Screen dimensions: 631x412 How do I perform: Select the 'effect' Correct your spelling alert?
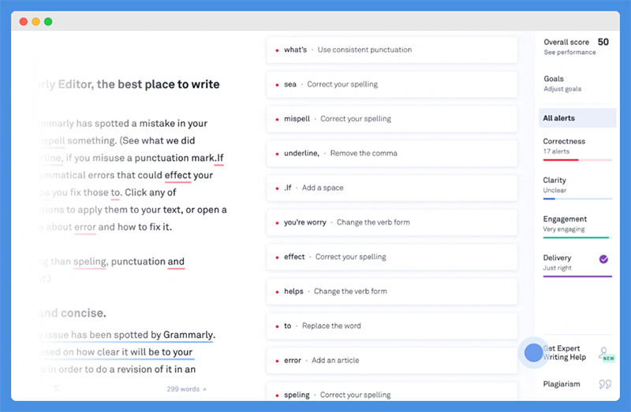[x=391, y=257]
